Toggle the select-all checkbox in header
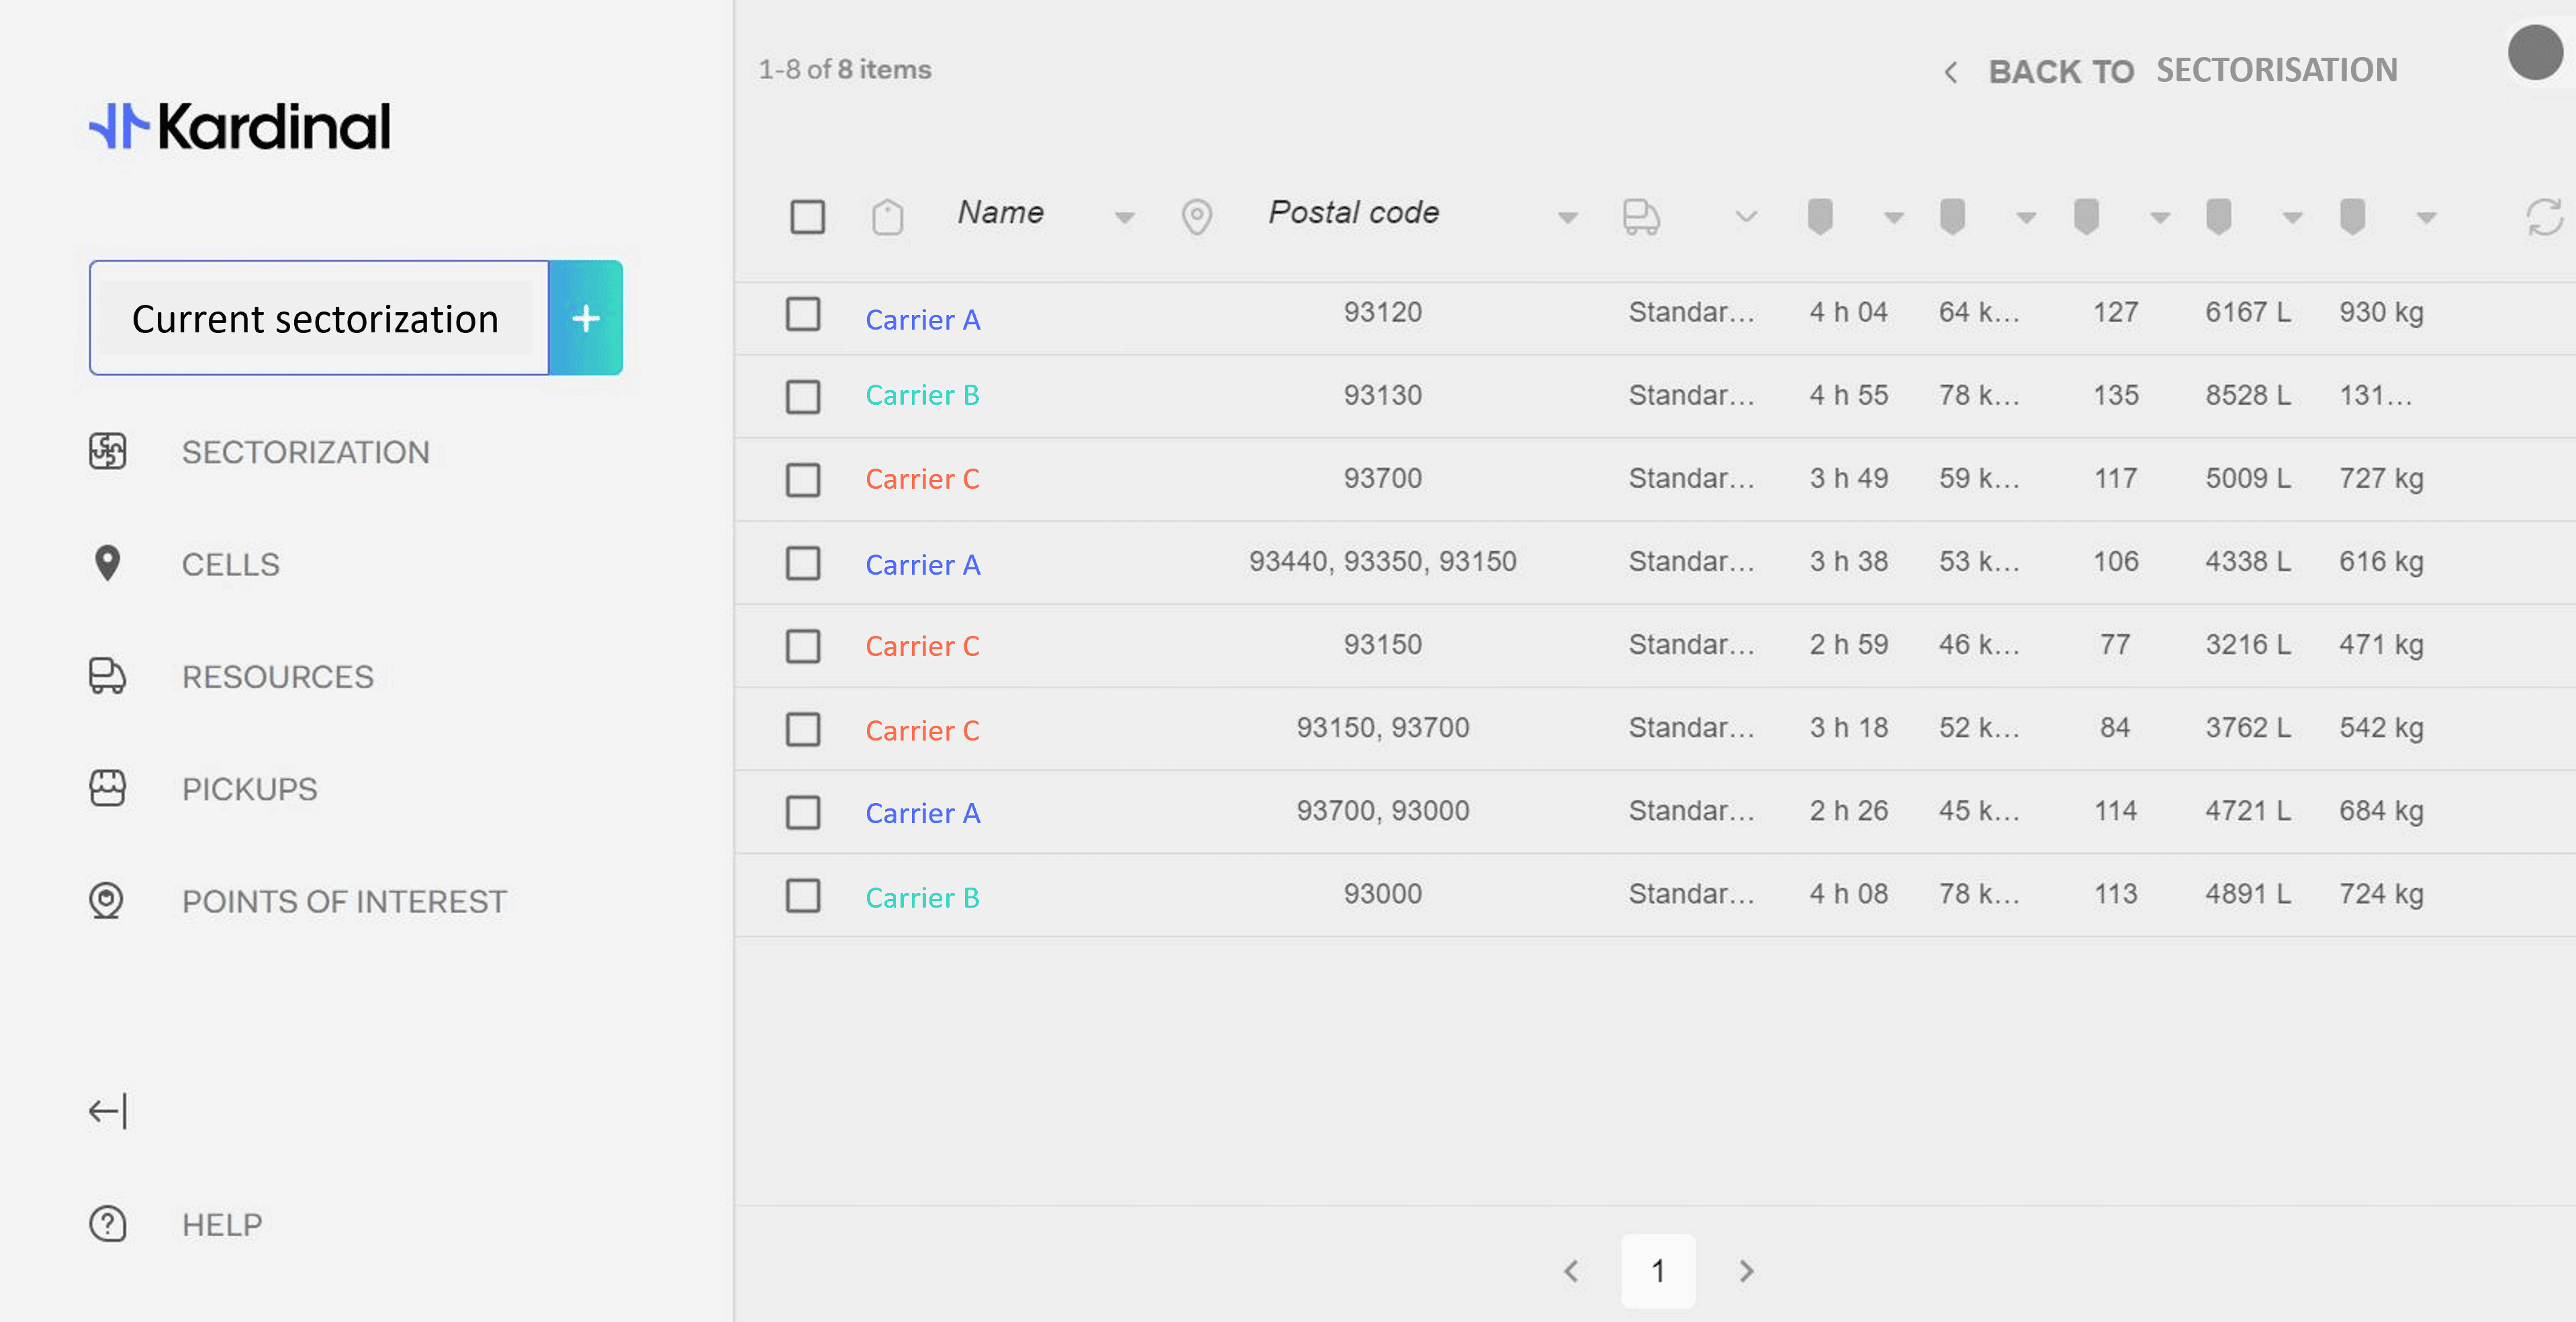2576x1322 pixels. (807, 216)
